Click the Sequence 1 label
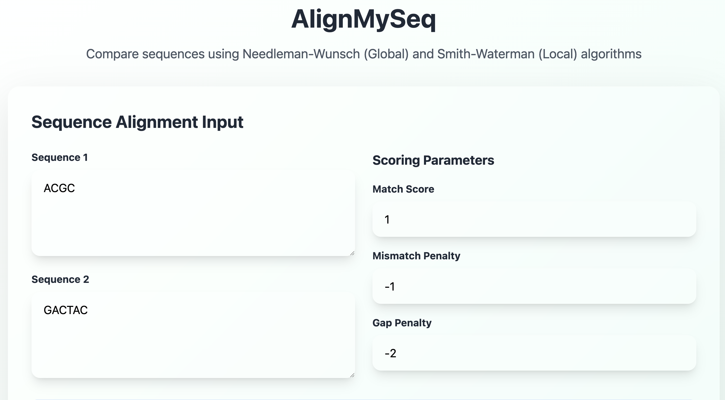725x400 pixels. click(60, 158)
